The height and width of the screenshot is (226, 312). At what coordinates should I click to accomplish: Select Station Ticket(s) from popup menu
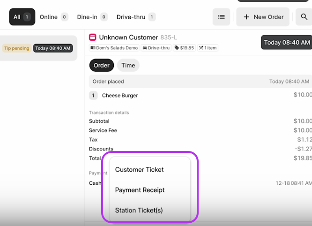[139, 211]
